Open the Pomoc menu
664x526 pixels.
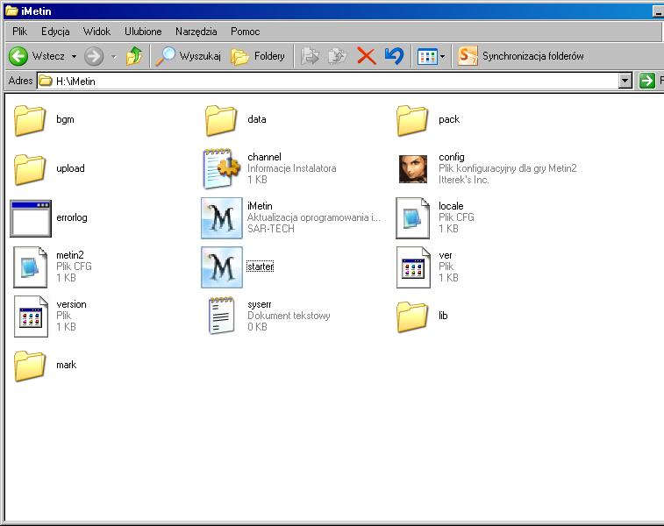pyautogui.click(x=246, y=32)
